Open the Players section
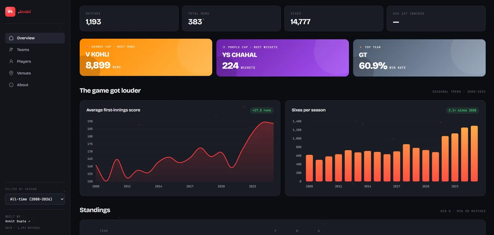Viewport: 494px width, 235px height. coord(35,61)
